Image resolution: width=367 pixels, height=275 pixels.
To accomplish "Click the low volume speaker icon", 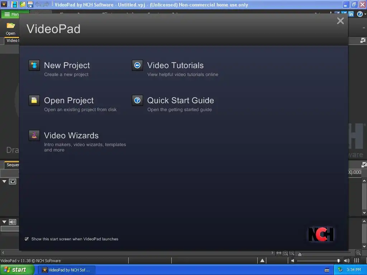I will pyautogui.click(x=292, y=261).
